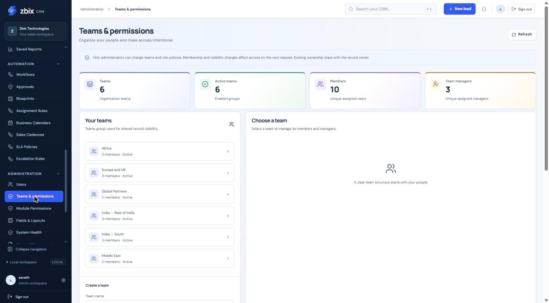Click the Business Calendars icon
Viewport: 549px width, 303px height.
(x=10, y=123)
